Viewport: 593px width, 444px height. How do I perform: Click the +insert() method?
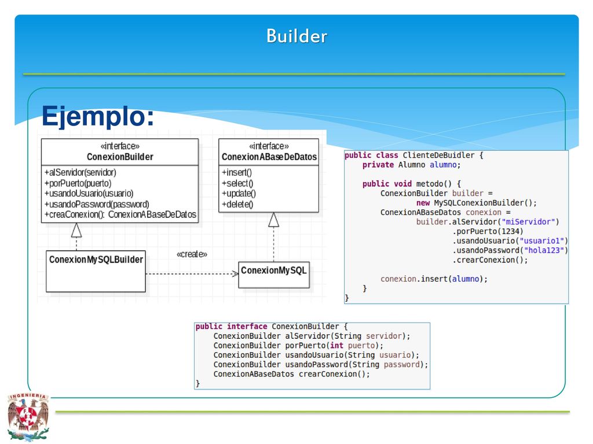click(x=237, y=172)
